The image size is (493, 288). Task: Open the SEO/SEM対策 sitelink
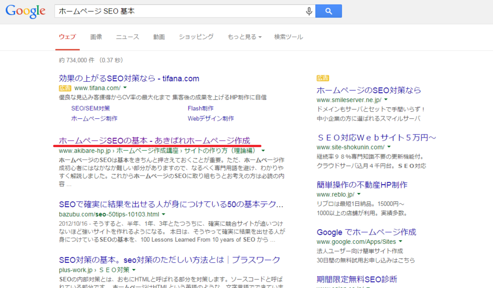pos(91,108)
